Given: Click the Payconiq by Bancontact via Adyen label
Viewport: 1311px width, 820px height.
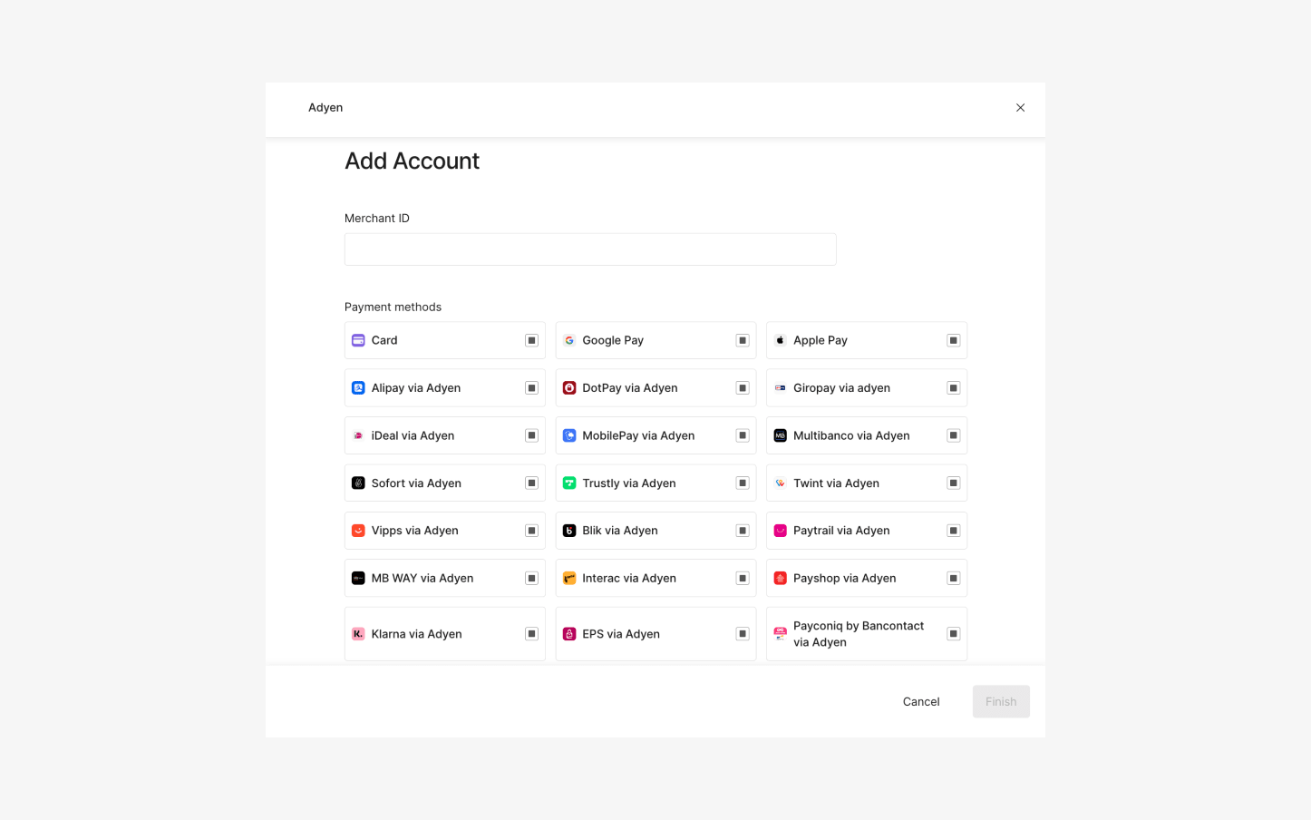Looking at the screenshot, I should pos(859,634).
